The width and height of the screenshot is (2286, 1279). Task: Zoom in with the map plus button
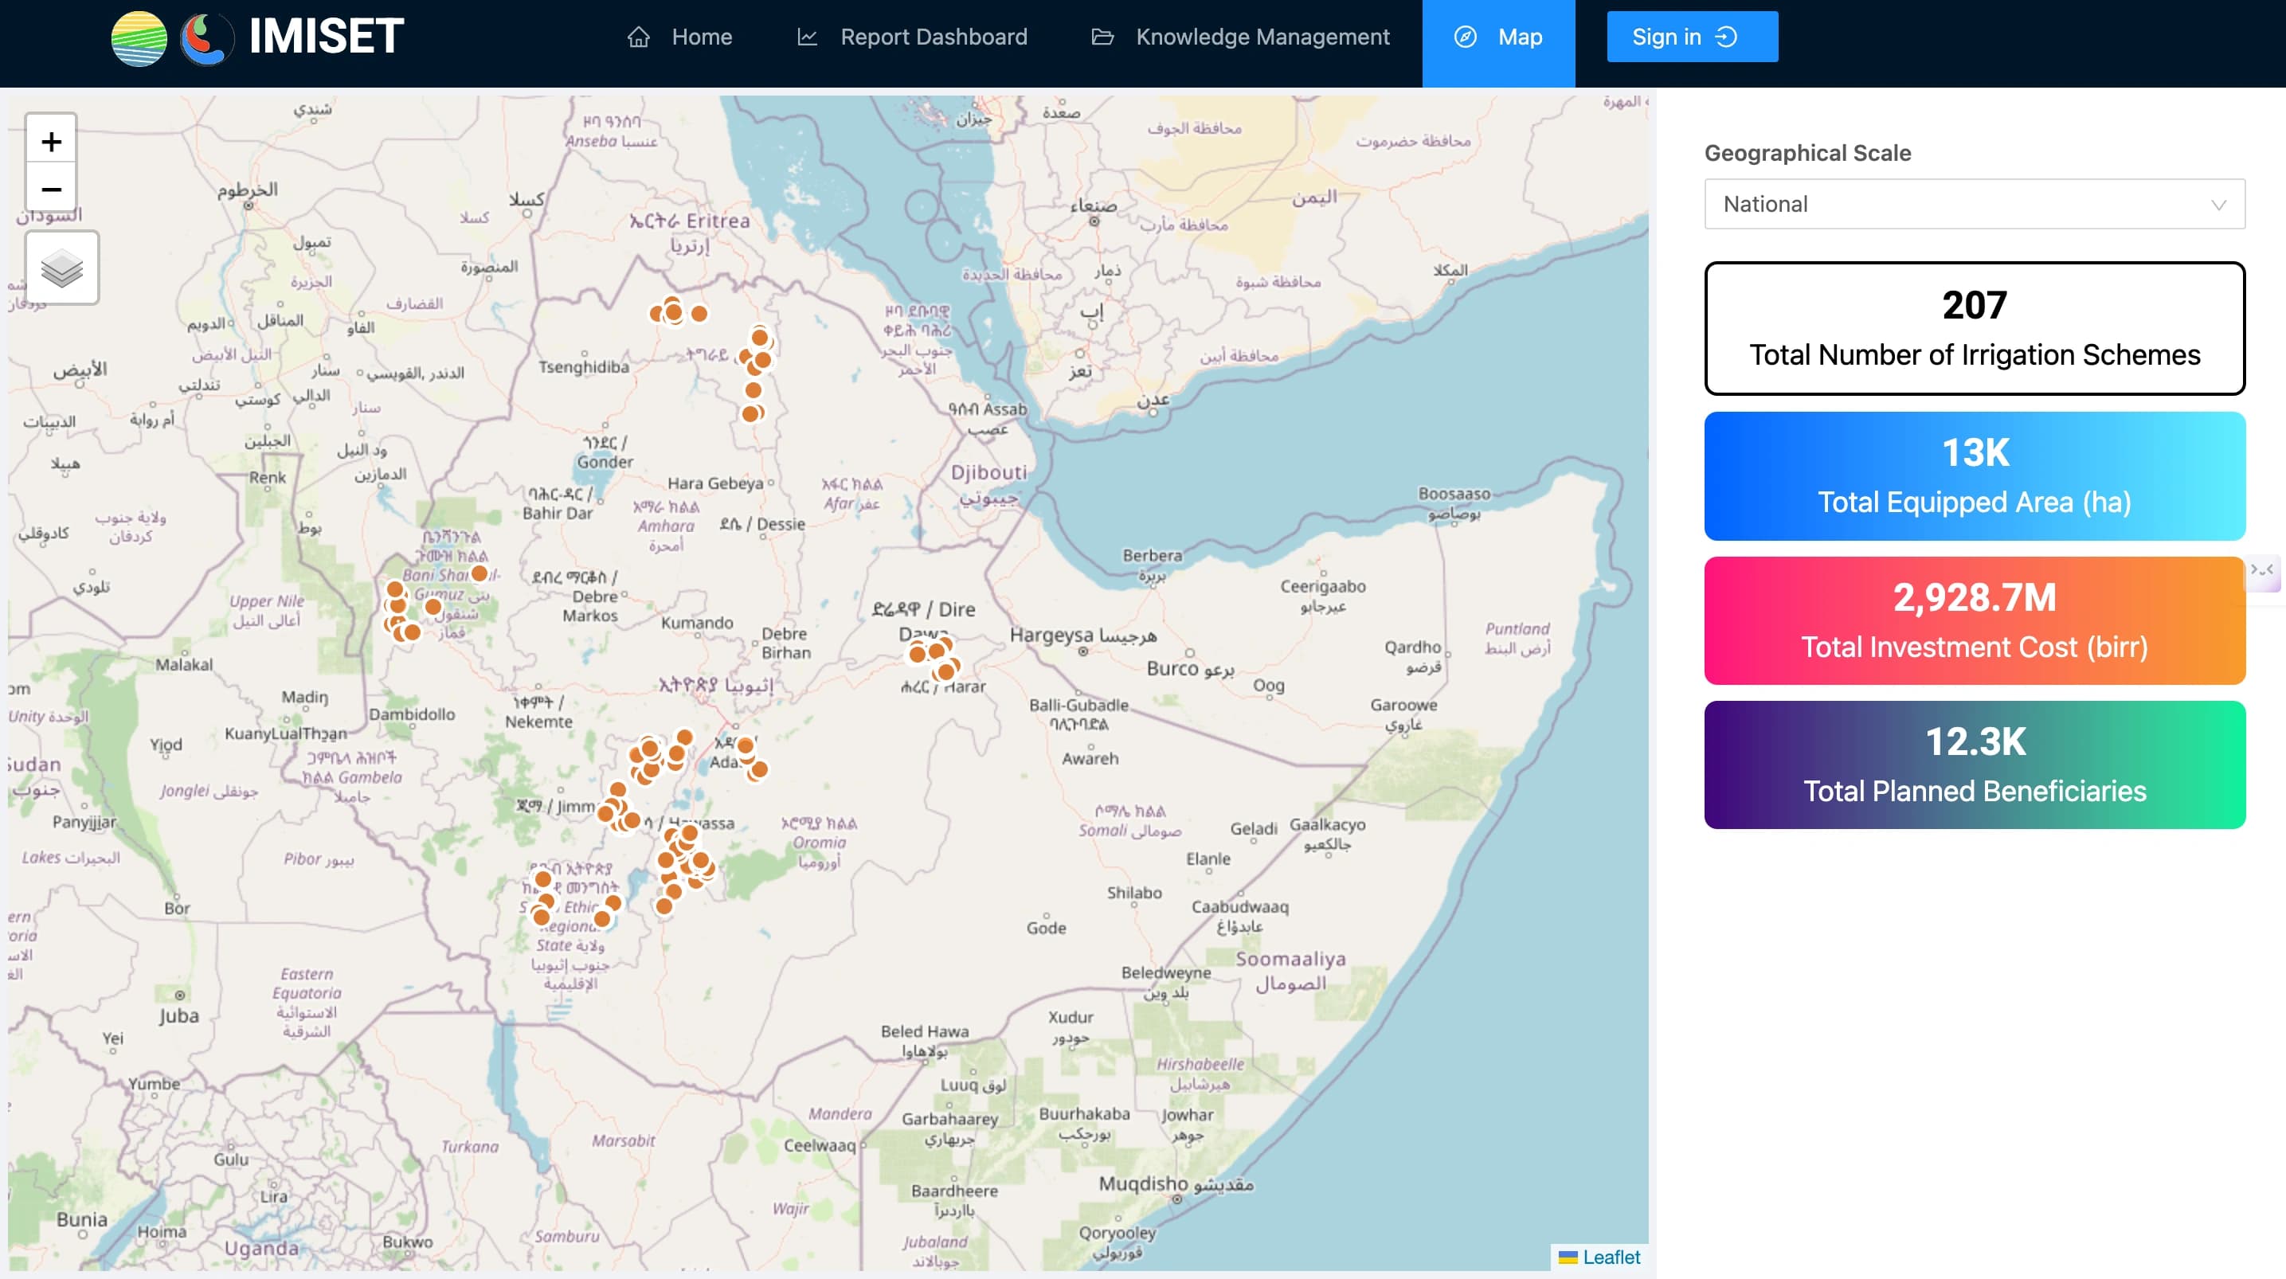click(52, 141)
